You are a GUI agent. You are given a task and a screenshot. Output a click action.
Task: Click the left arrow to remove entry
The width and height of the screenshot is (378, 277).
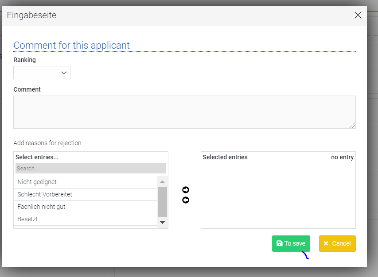tap(186, 200)
